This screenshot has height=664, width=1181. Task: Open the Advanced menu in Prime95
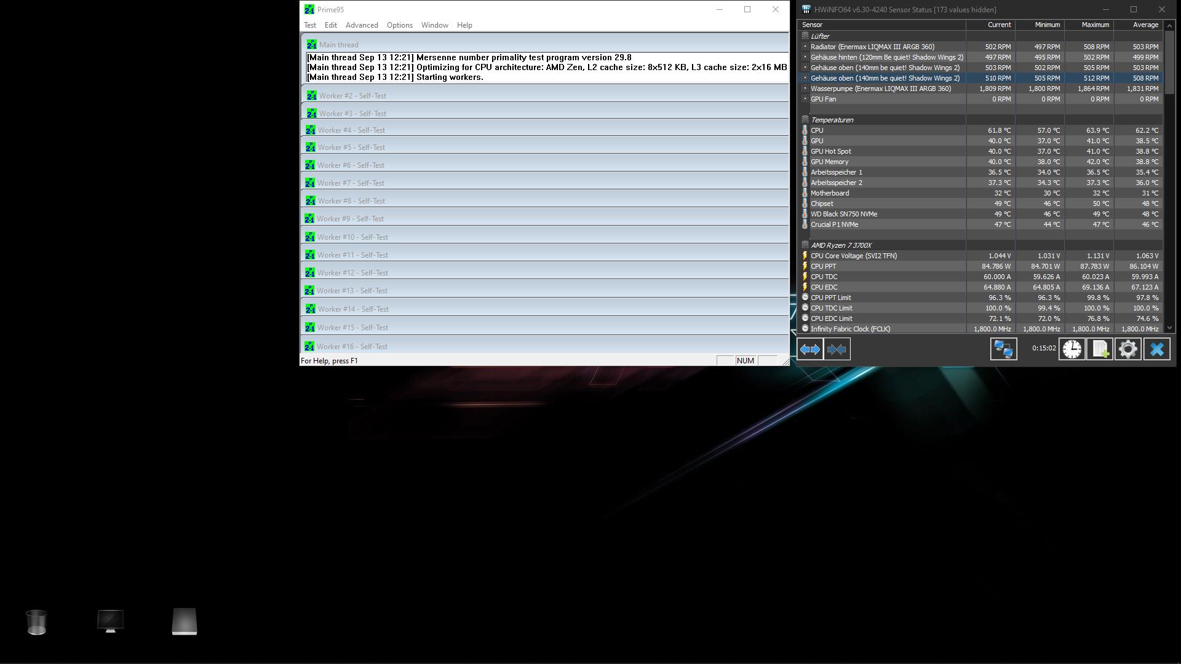(x=362, y=25)
